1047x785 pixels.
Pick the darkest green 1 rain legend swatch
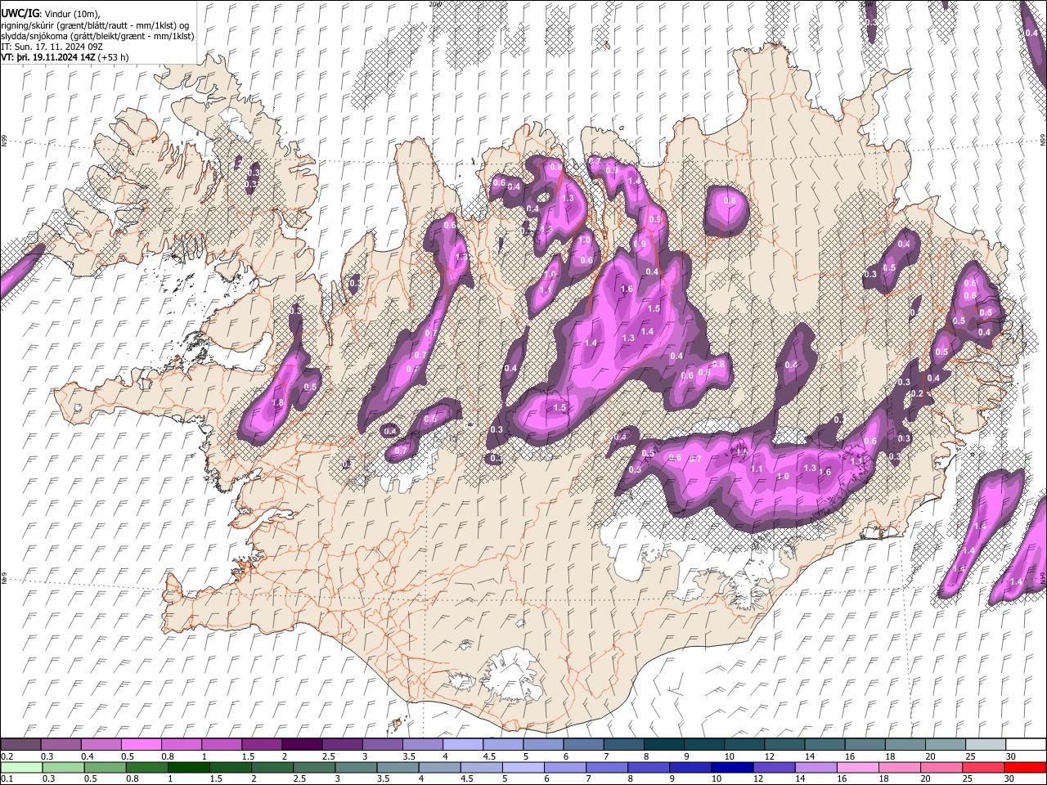click(x=189, y=767)
